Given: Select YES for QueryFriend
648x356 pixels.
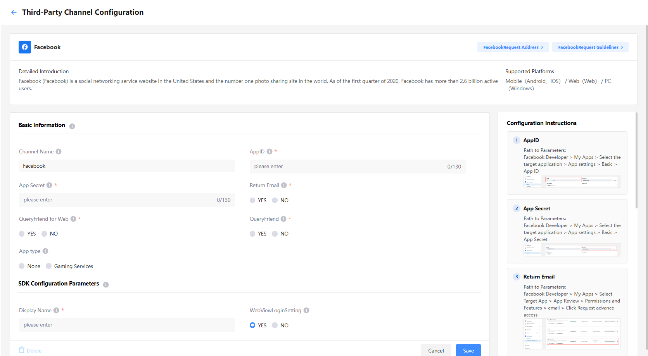Looking at the screenshot, I should click(x=252, y=234).
